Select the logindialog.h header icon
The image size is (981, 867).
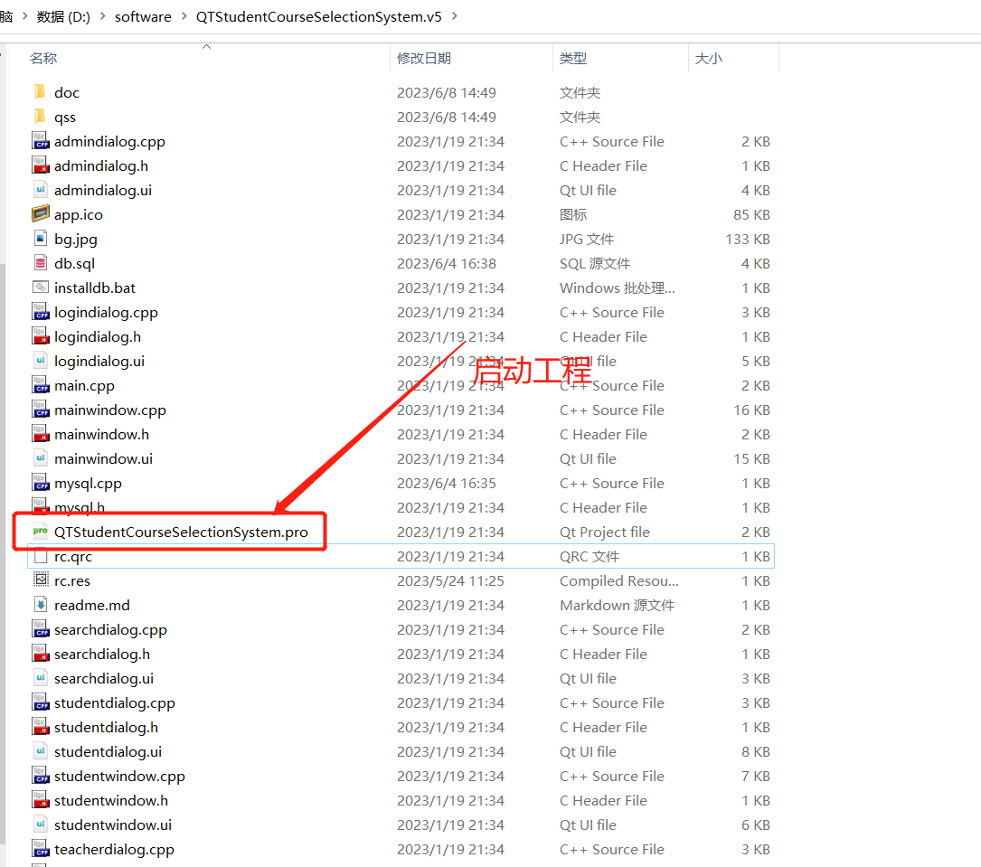pyautogui.click(x=41, y=336)
